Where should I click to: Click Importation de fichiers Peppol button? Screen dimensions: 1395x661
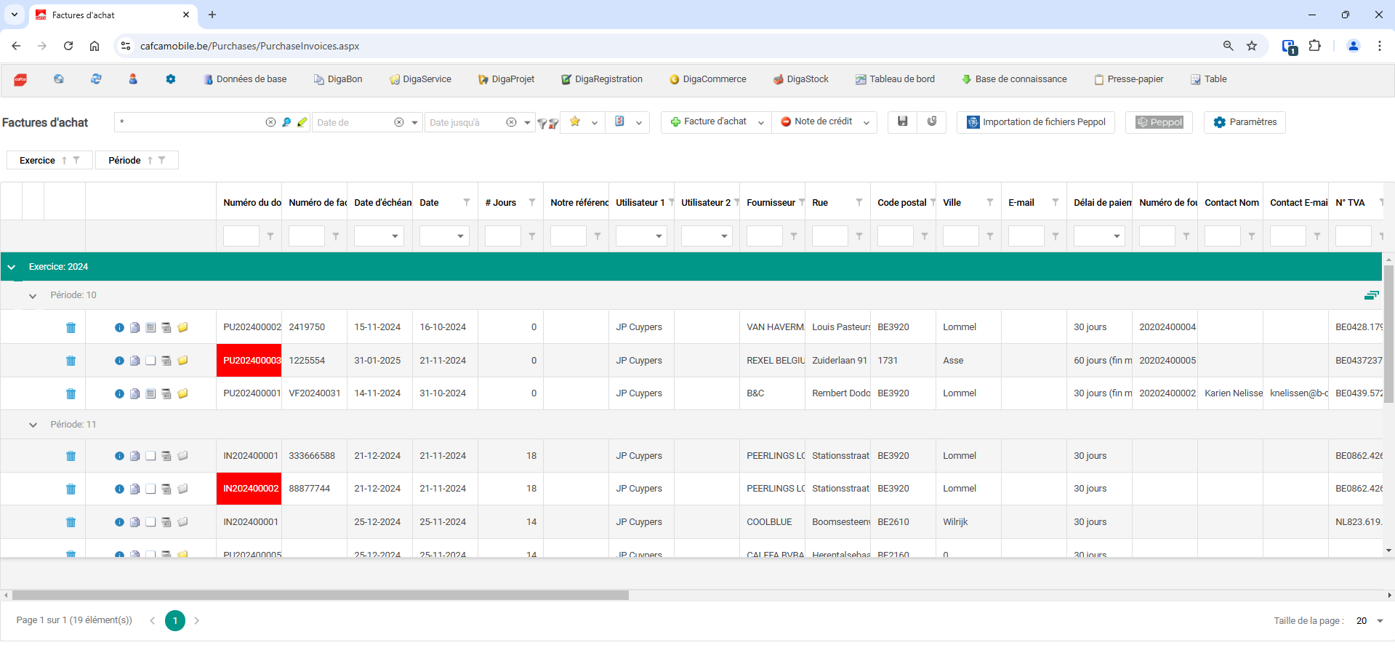1036,122
